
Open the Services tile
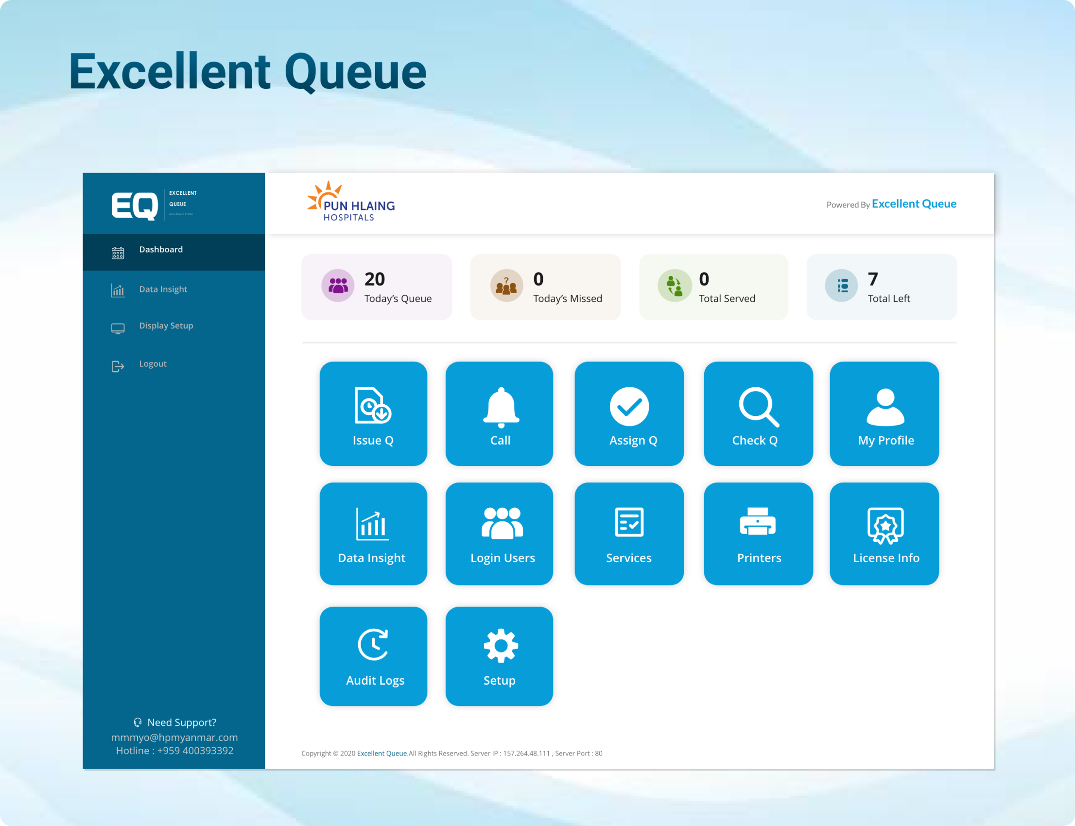click(x=629, y=533)
